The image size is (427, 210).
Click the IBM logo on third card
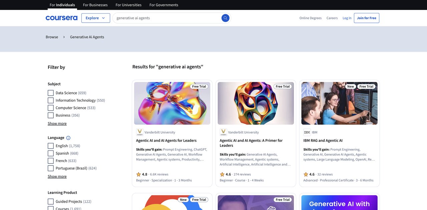tap(307, 132)
